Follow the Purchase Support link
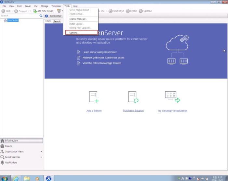This screenshot has height=181, width=228. (133, 111)
